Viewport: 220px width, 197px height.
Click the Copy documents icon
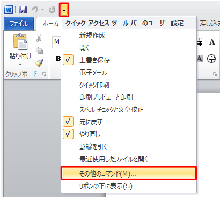coord(39,51)
